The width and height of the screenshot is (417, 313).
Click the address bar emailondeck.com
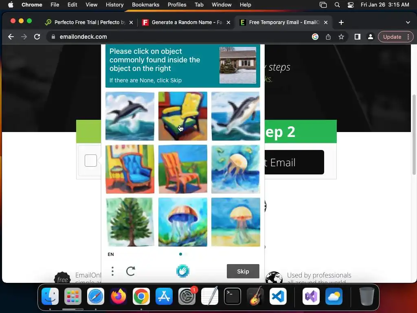click(x=83, y=37)
